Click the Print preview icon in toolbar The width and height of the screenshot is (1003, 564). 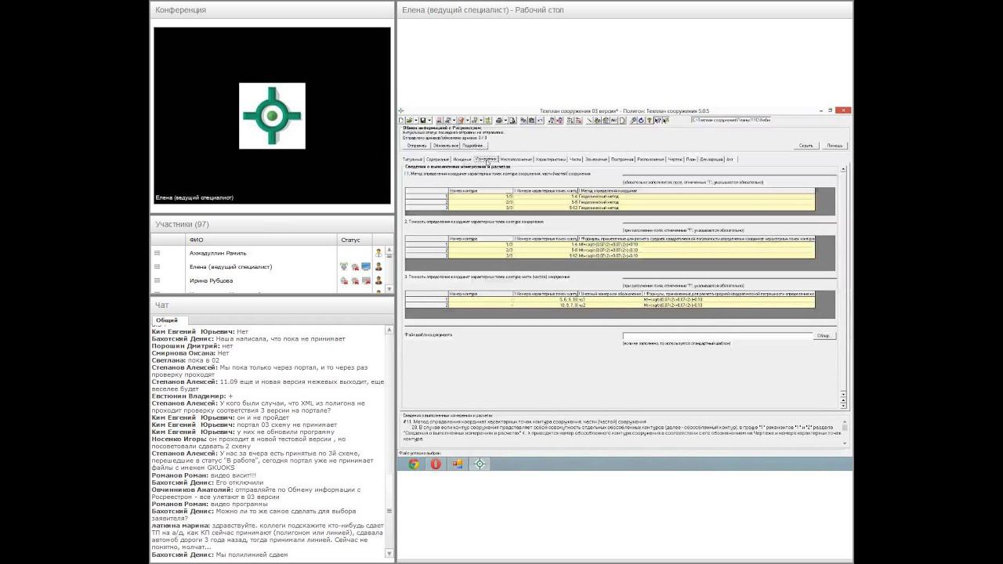(512, 121)
